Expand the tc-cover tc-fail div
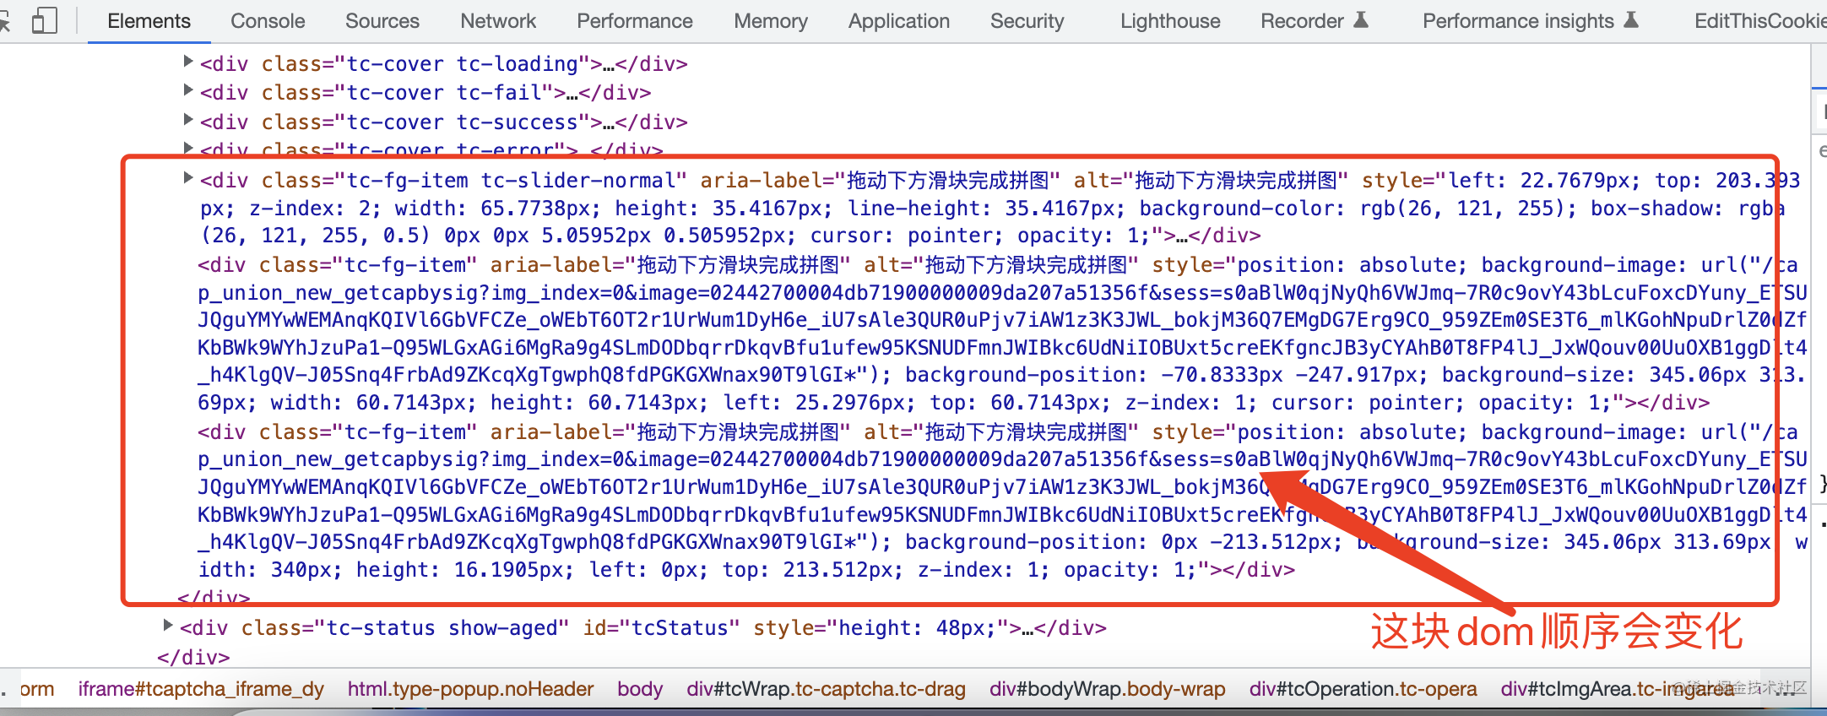This screenshot has width=1827, height=716. click(188, 89)
